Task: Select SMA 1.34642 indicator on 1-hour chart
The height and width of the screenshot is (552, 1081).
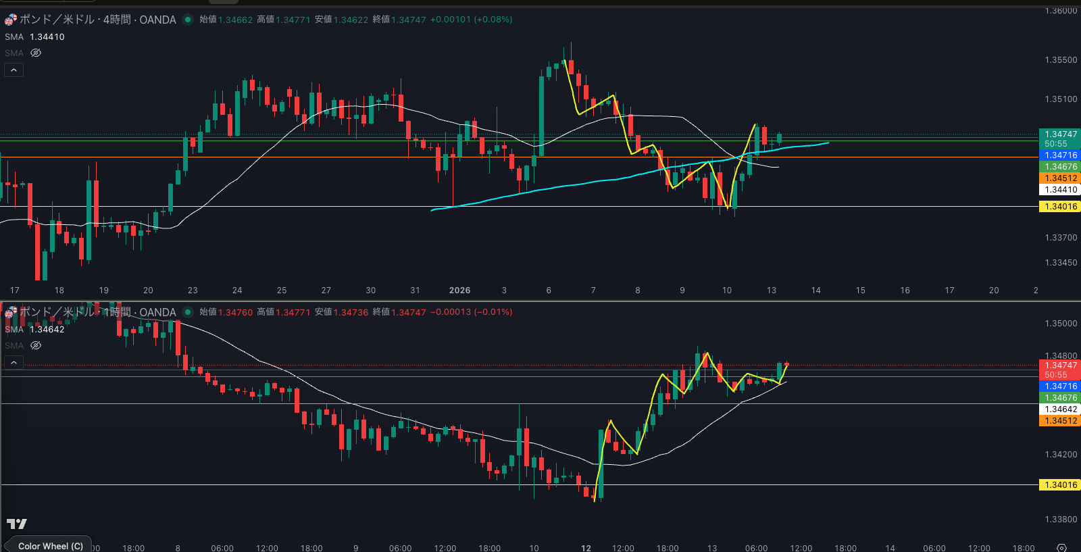Action: pos(34,330)
